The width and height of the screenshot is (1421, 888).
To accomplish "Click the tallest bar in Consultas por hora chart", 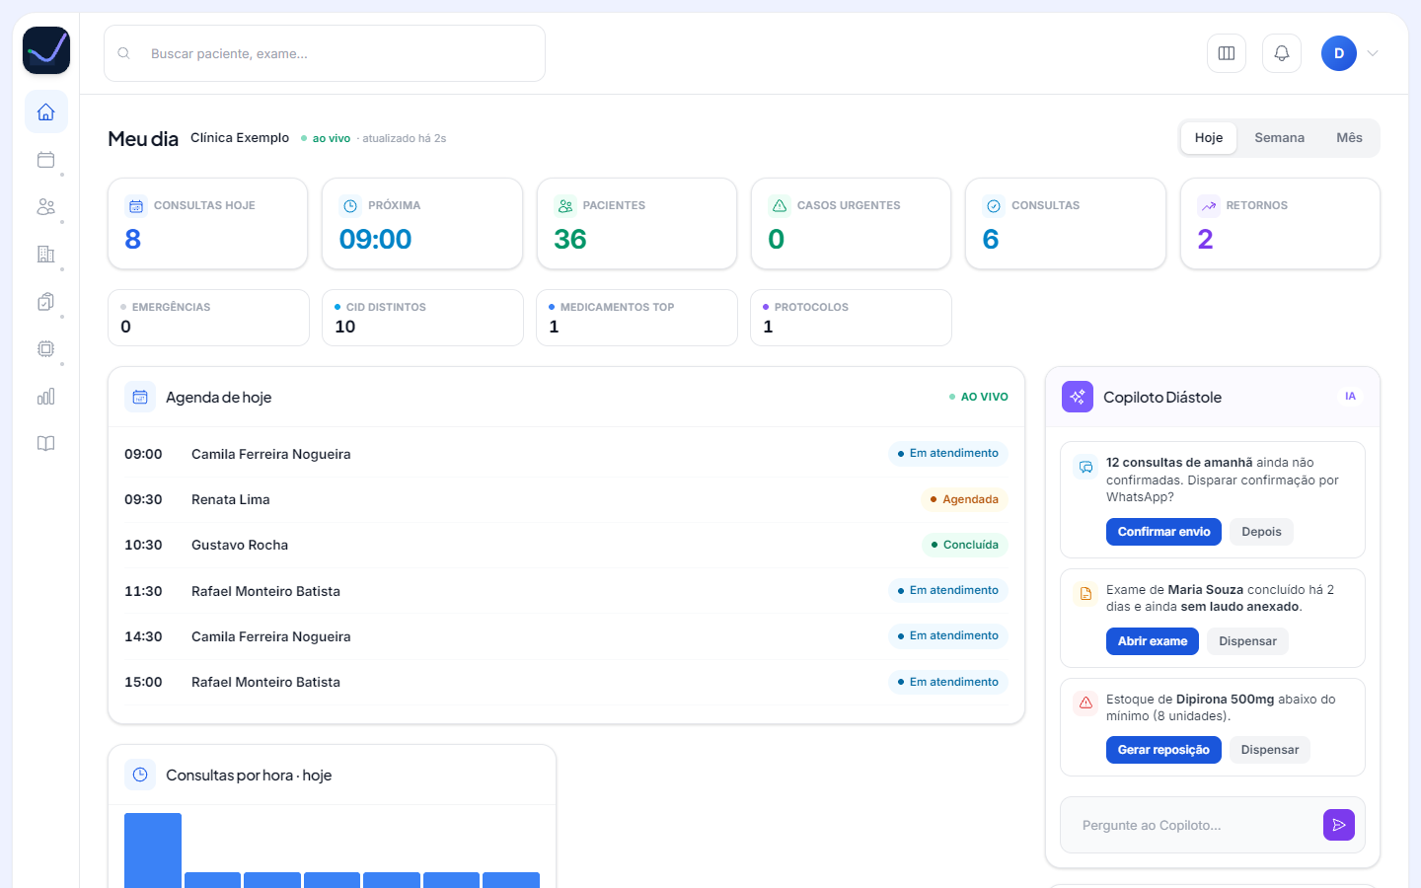I will (x=153, y=851).
